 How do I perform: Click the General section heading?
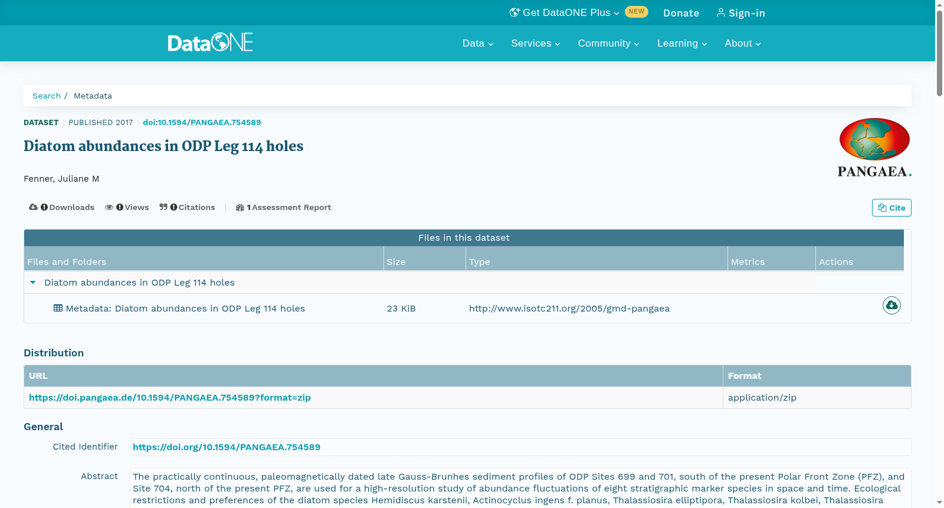[x=43, y=427]
